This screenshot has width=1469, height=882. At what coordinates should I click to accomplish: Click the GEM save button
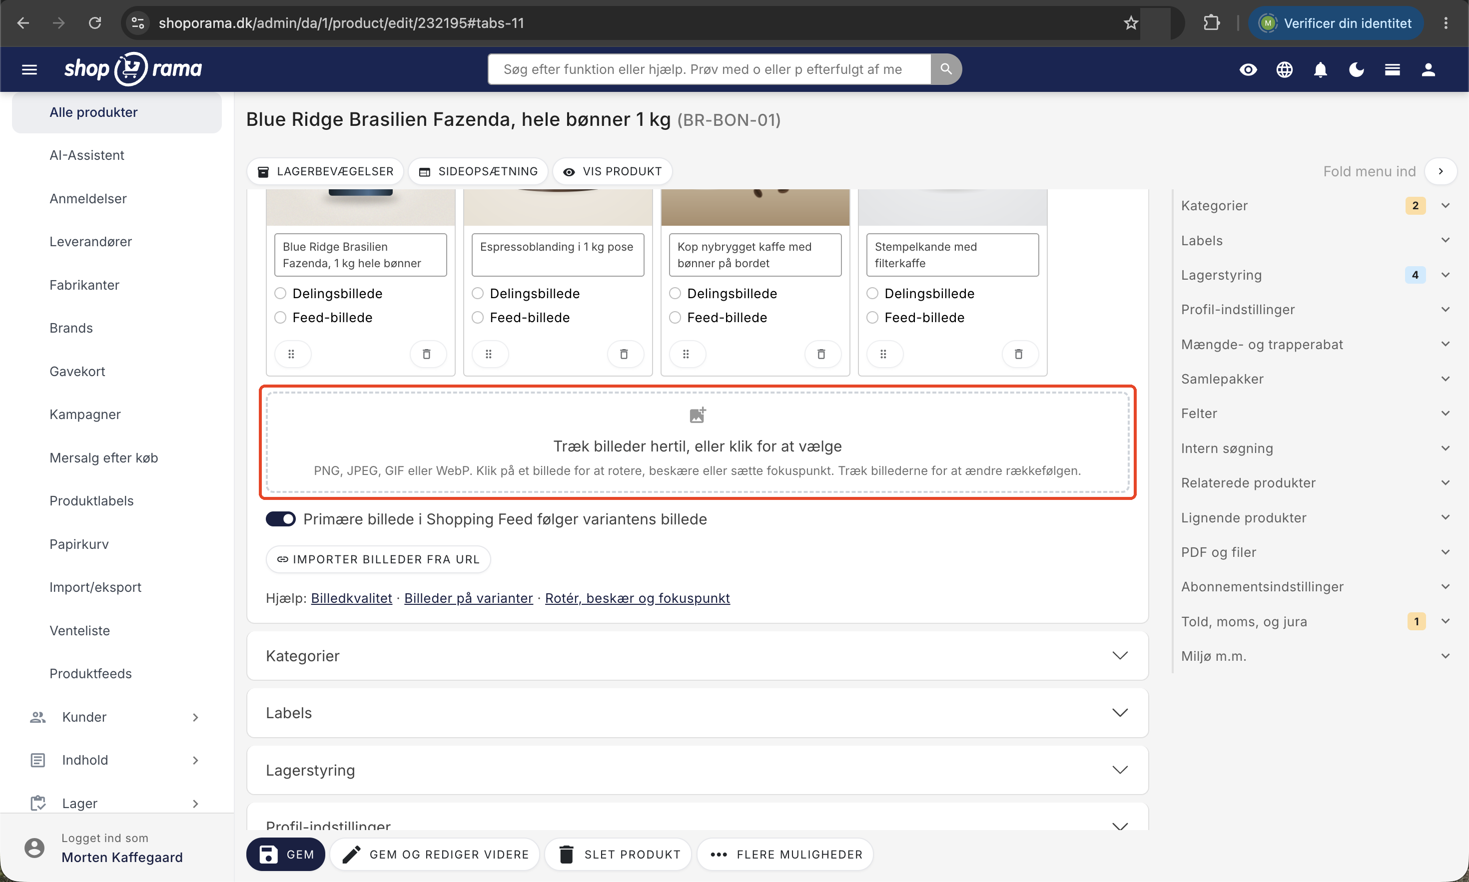[x=285, y=854]
